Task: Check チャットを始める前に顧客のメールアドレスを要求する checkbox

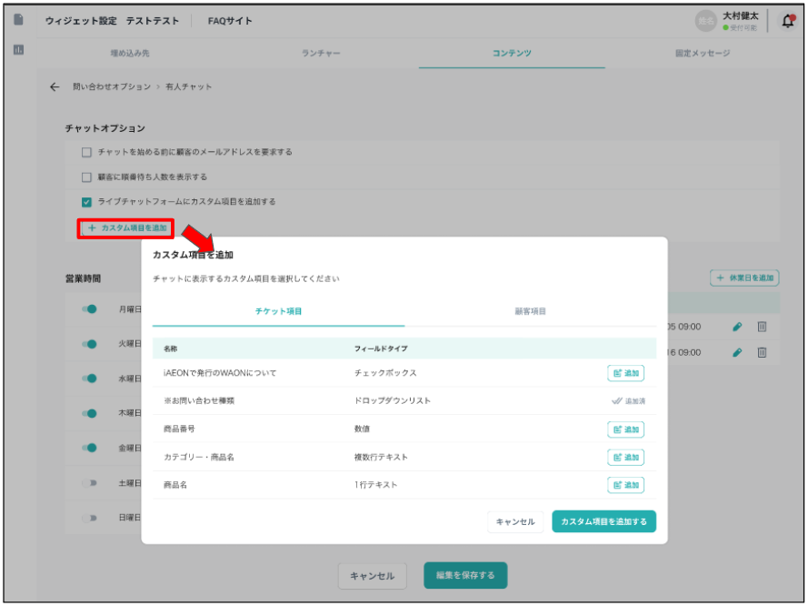Action: [x=87, y=152]
